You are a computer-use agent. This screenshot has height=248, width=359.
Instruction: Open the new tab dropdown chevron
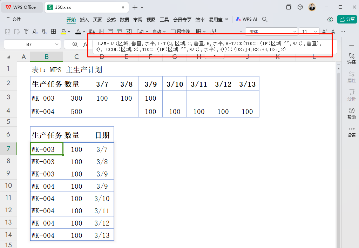(x=142, y=7)
